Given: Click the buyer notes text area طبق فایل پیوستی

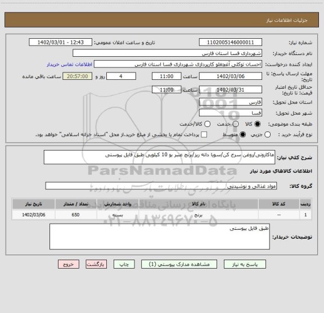Looking at the screenshot, I should pos(160,237).
